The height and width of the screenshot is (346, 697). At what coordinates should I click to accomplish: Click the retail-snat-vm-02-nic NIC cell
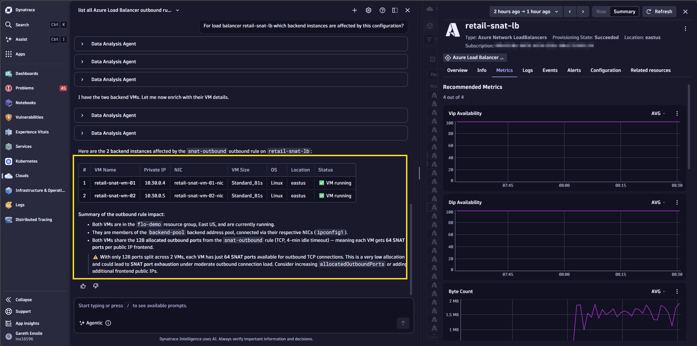199,196
